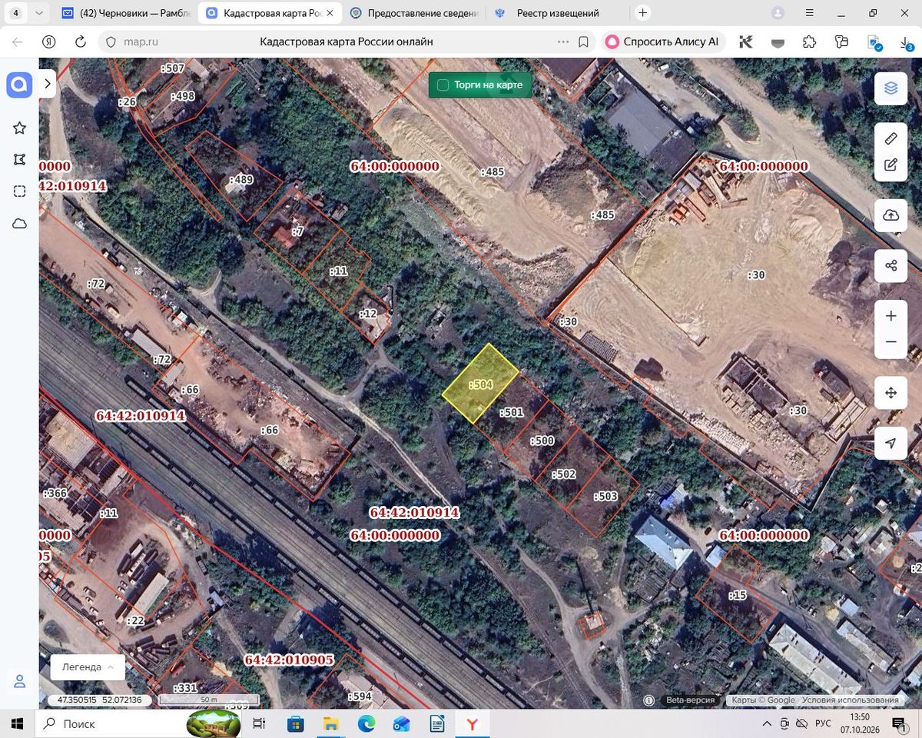Open browser downloads arrow icon
The image size is (922, 738).
click(x=907, y=43)
